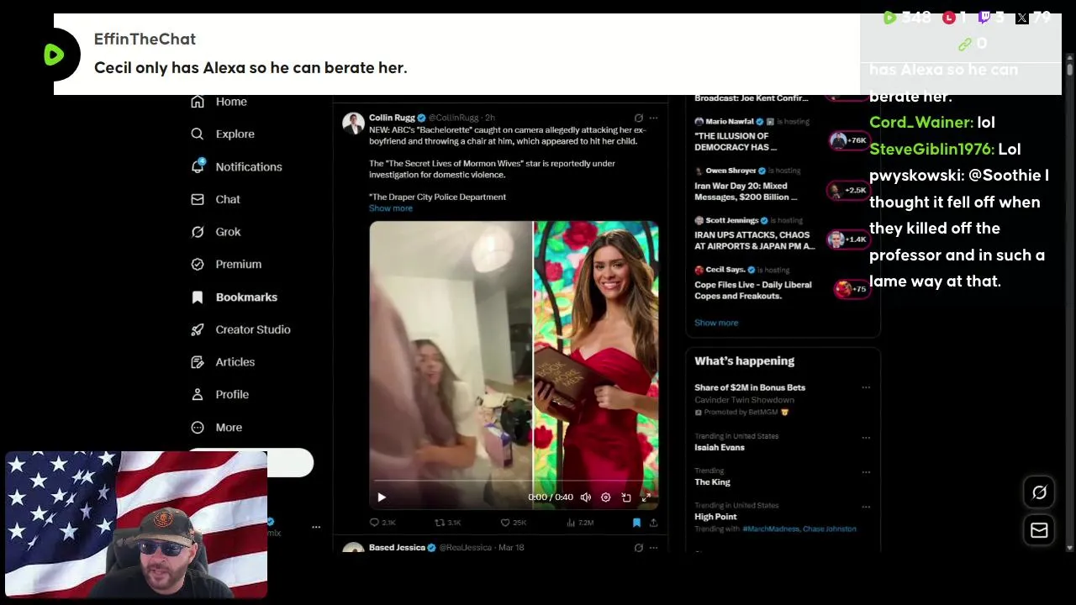Play the Bachelorette video
Viewport: 1076px width, 605px height.
pyautogui.click(x=382, y=497)
